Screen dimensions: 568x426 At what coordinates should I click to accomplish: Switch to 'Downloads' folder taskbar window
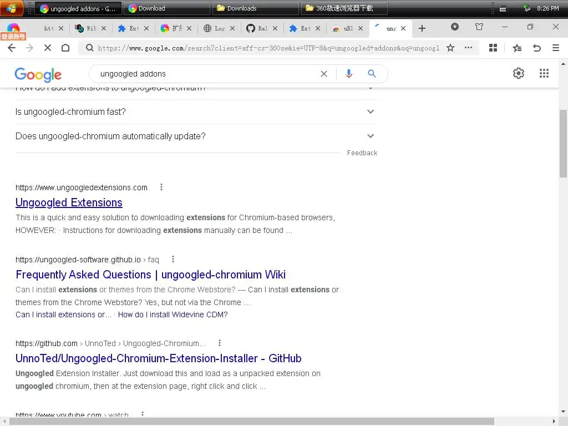click(256, 8)
